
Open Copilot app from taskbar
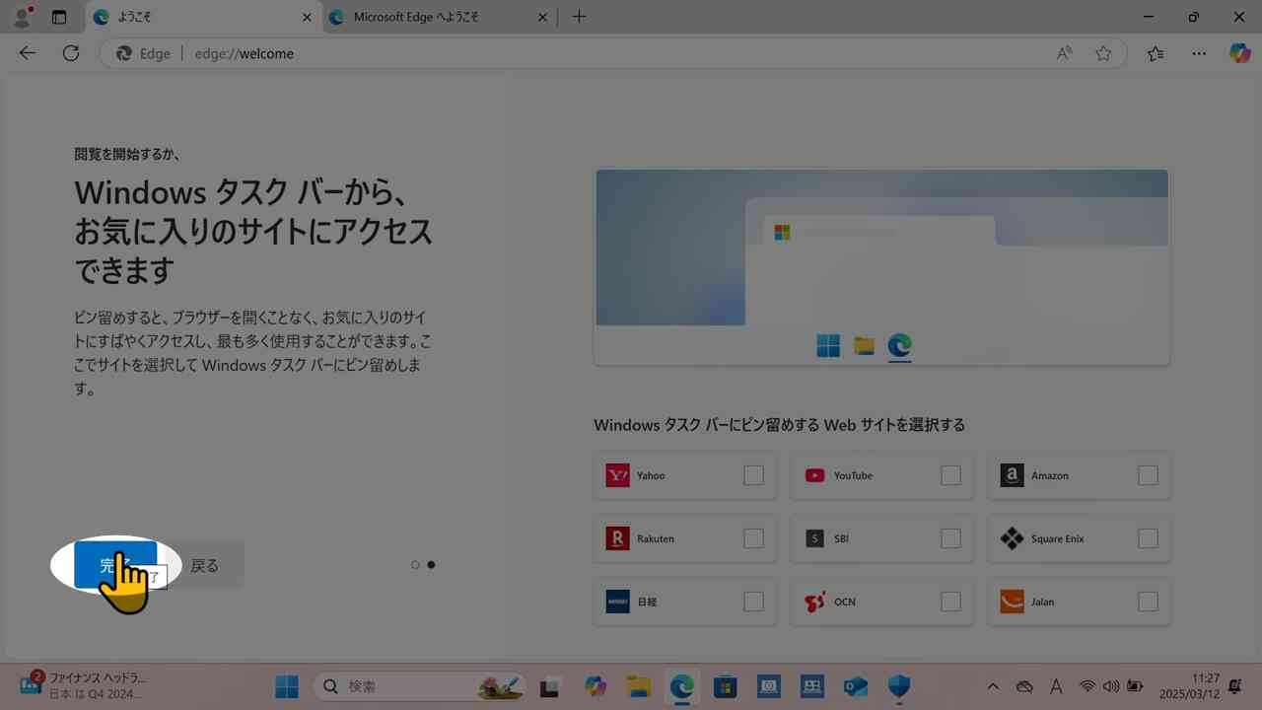coord(596,686)
